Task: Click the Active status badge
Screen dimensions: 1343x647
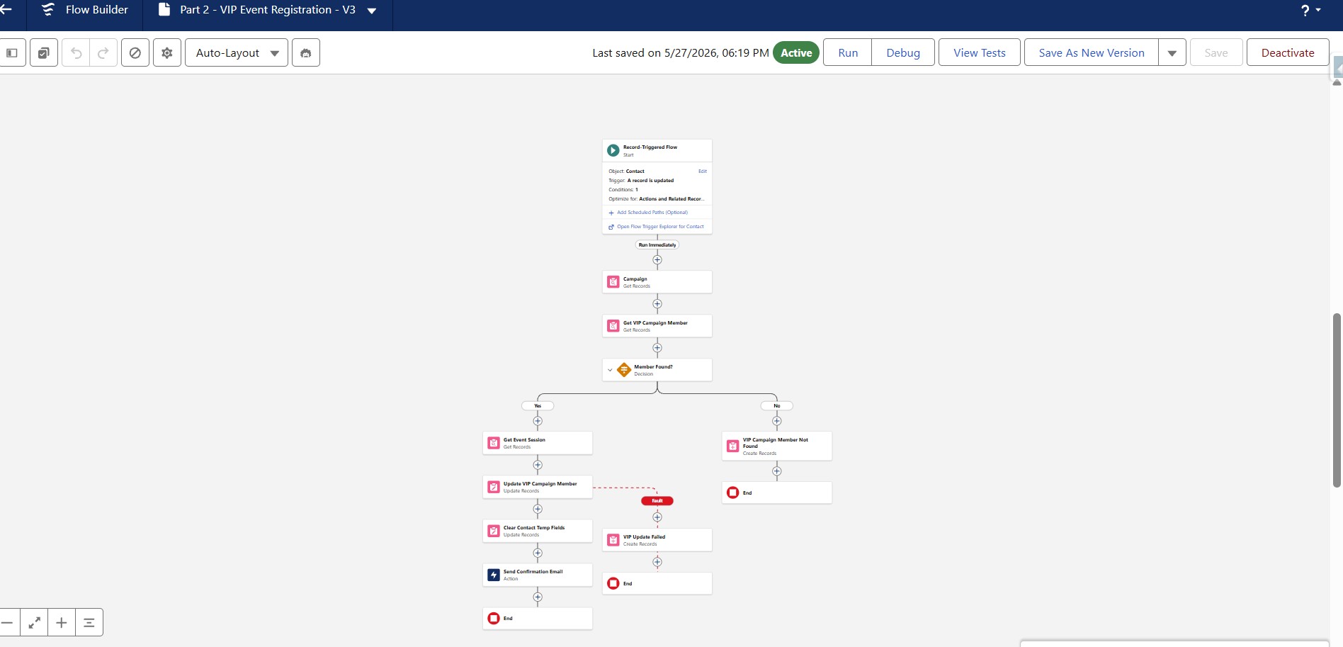Action: (x=796, y=52)
